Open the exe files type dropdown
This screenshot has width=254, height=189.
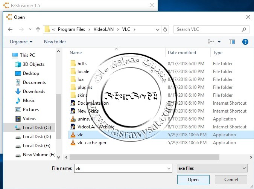coord(212,168)
